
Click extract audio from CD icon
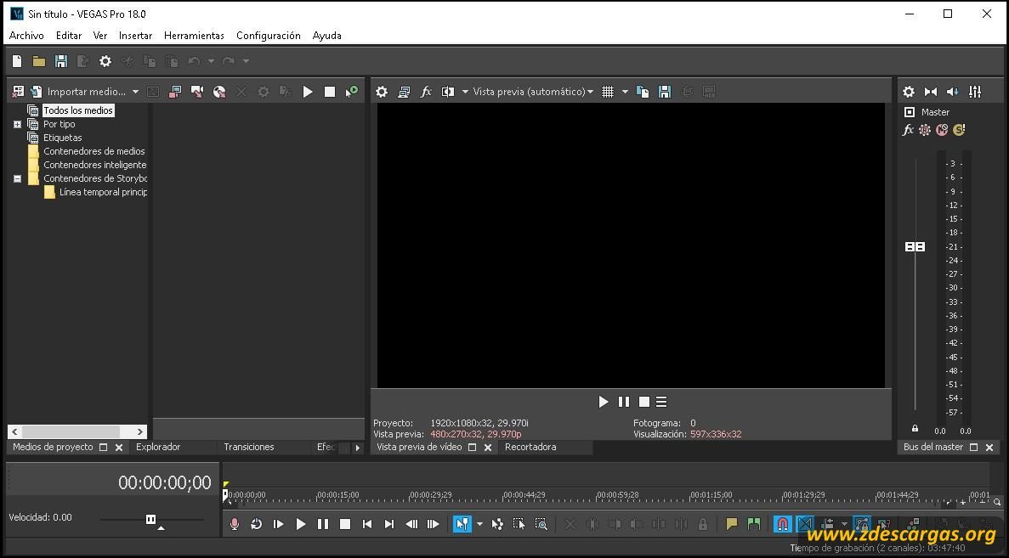(219, 92)
